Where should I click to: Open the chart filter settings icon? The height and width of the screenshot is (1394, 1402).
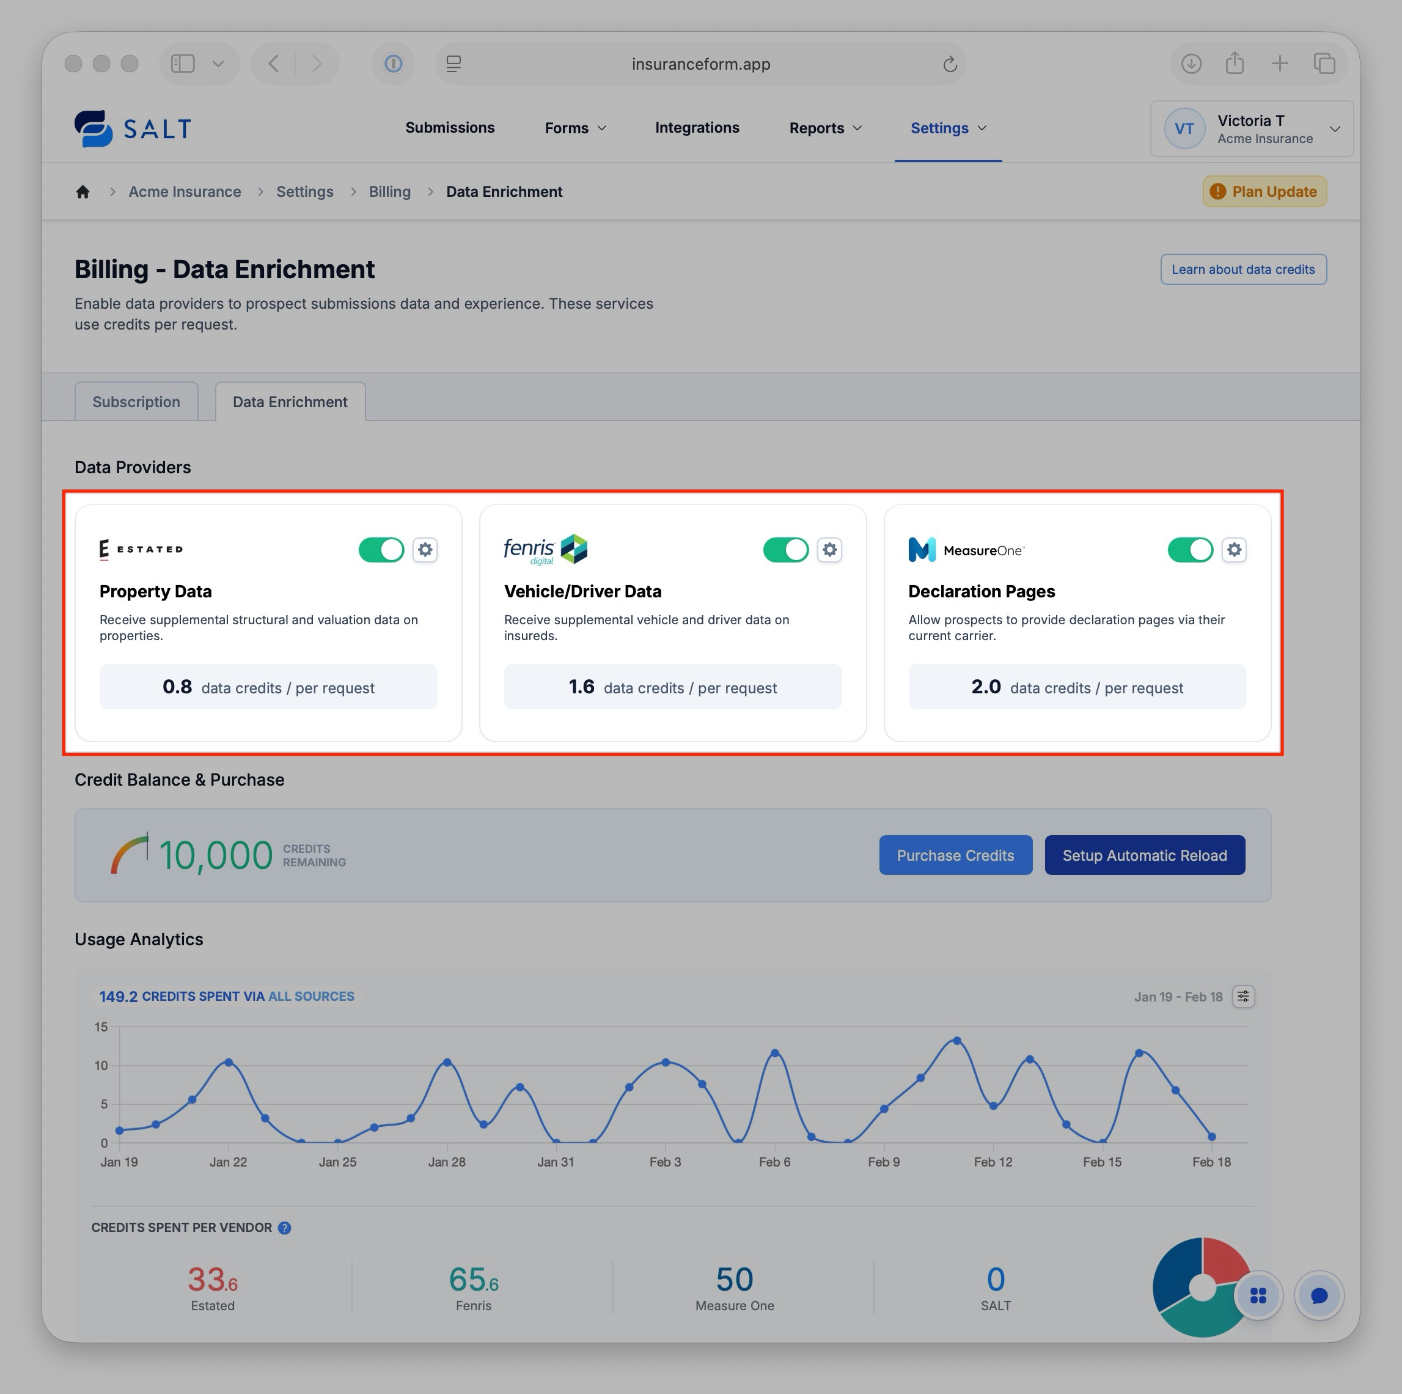coord(1243,996)
